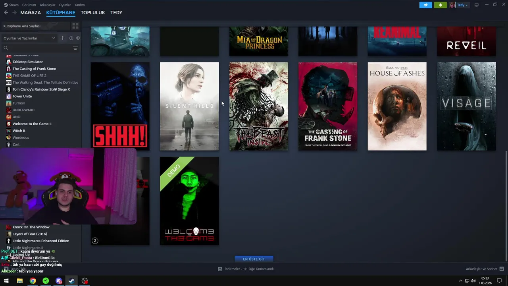This screenshot has height=286, width=508.
Task: Open Silent Hill 2 cover
Action: (189, 106)
